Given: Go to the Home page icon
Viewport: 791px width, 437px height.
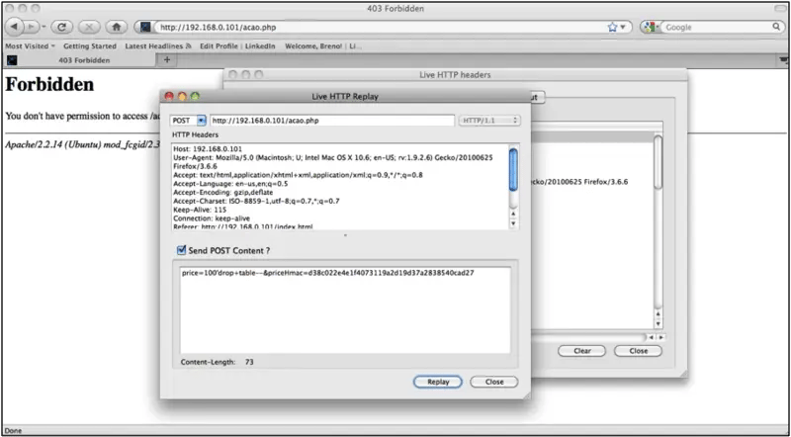Looking at the screenshot, I should point(116,27).
